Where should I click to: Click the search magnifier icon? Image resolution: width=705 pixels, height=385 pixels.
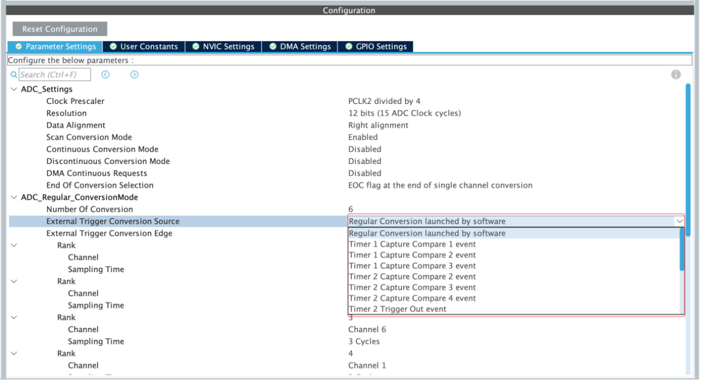pos(14,75)
